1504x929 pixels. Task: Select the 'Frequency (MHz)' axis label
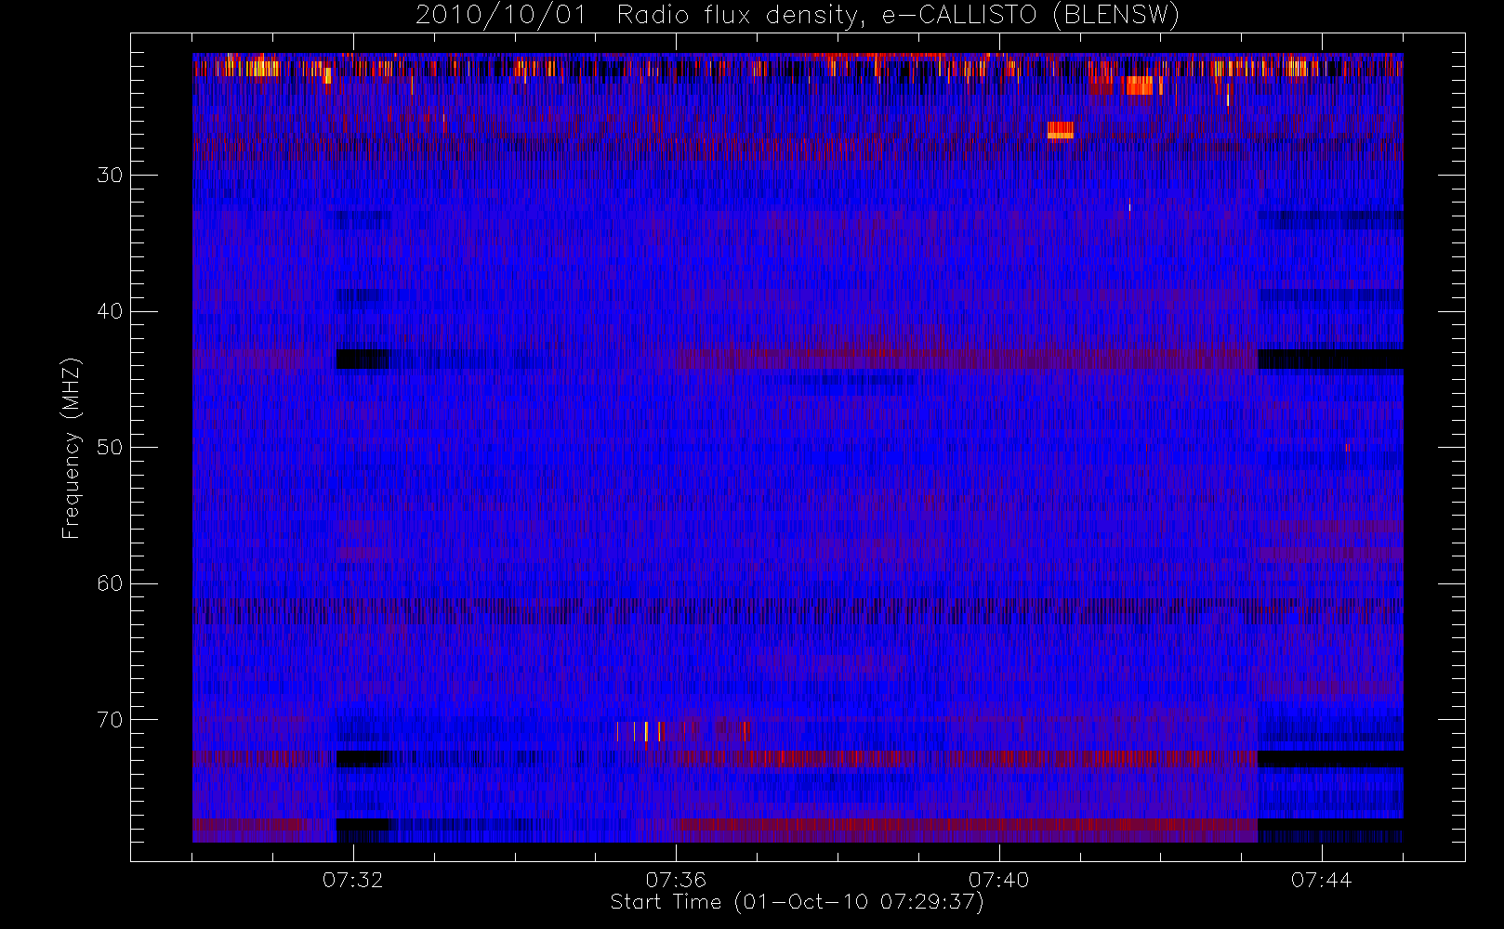(72, 448)
